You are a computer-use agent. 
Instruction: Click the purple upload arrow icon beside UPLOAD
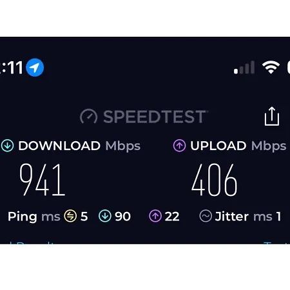point(179,146)
